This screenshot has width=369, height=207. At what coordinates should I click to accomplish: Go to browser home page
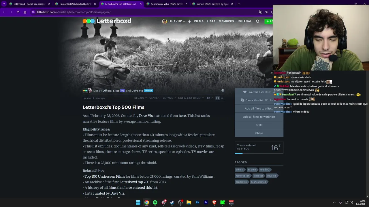(x=25, y=12)
